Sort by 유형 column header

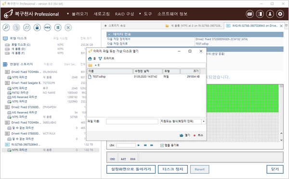(x=171, y=71)
